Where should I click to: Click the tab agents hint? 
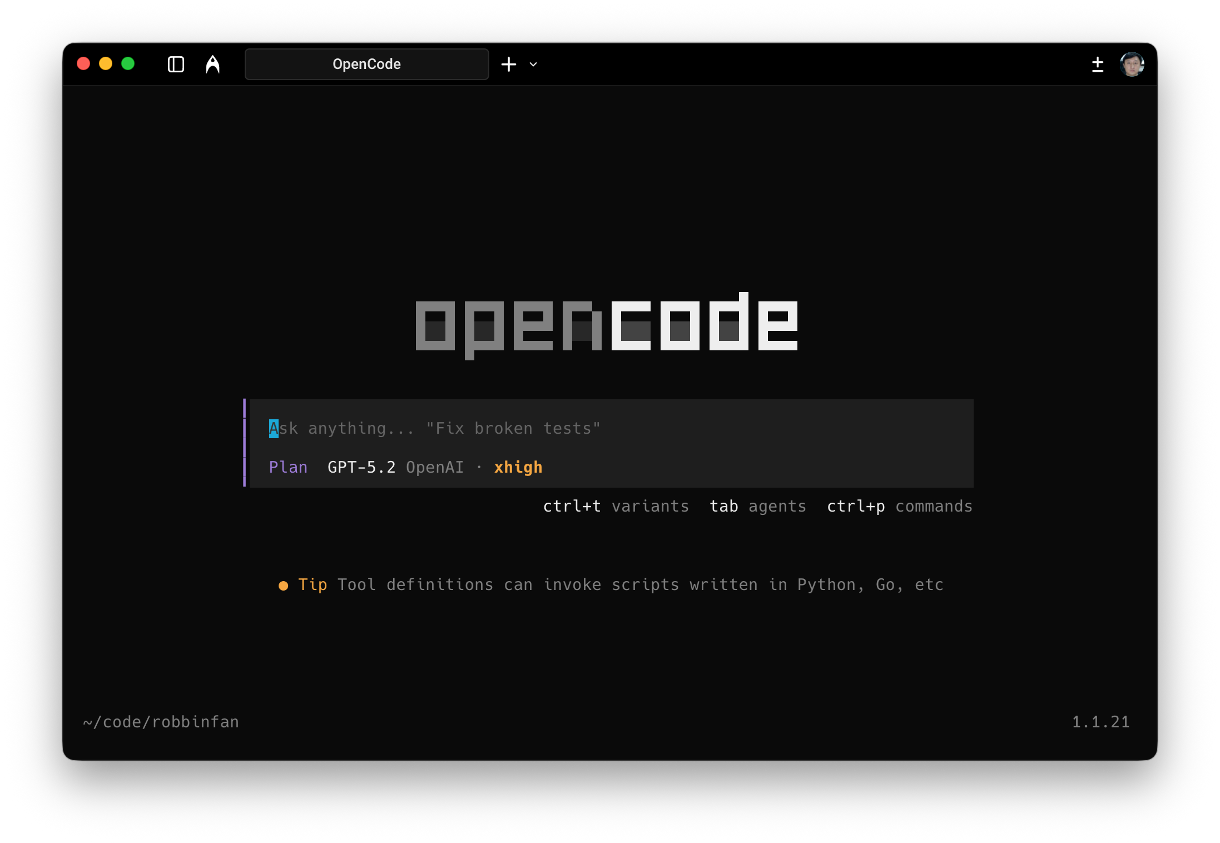pyautogui.click(x=757, y=506)
